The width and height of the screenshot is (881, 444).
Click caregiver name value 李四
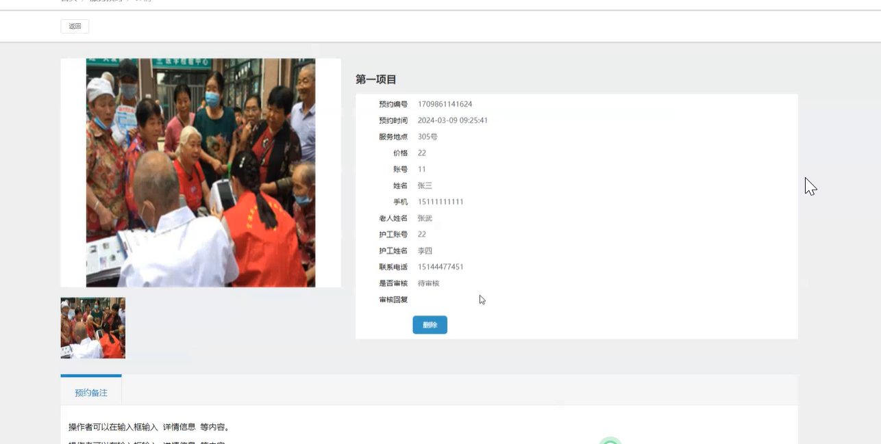425,251
